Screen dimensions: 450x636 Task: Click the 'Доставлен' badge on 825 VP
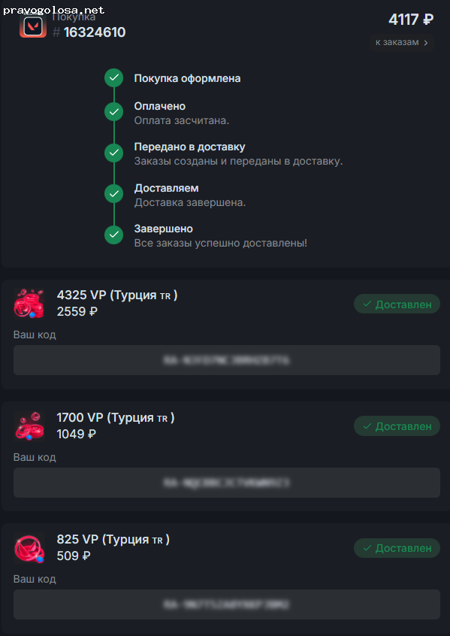397,548
